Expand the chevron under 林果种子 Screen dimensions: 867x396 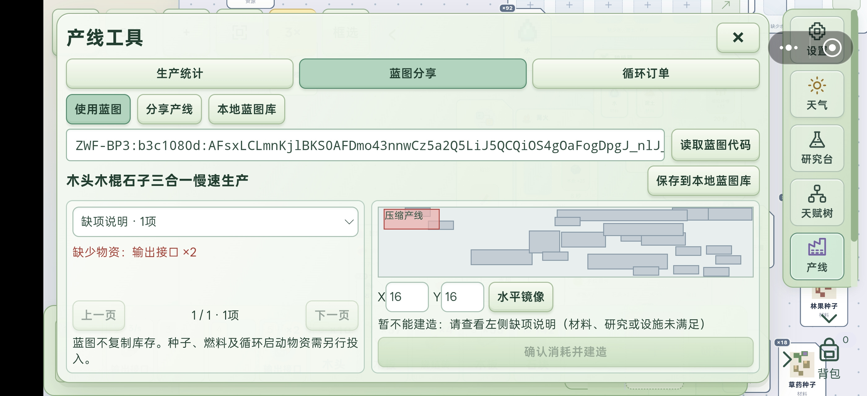point(828,319)
